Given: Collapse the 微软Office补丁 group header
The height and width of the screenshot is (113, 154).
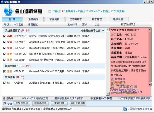Looking at the screenshot, I should click(54, 66).
